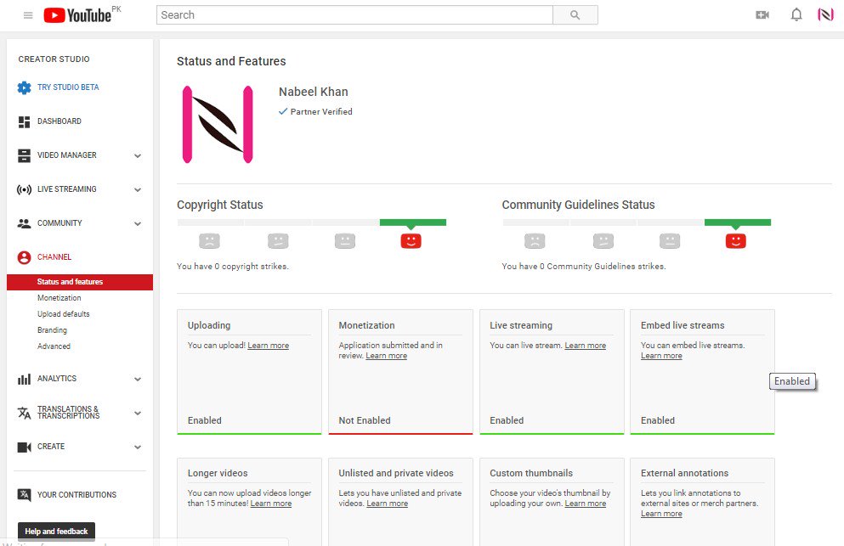Viewport: 844px width, 546px height.
Task: Click the green Community Guidelines bar segment
Action: click(738, 222)
